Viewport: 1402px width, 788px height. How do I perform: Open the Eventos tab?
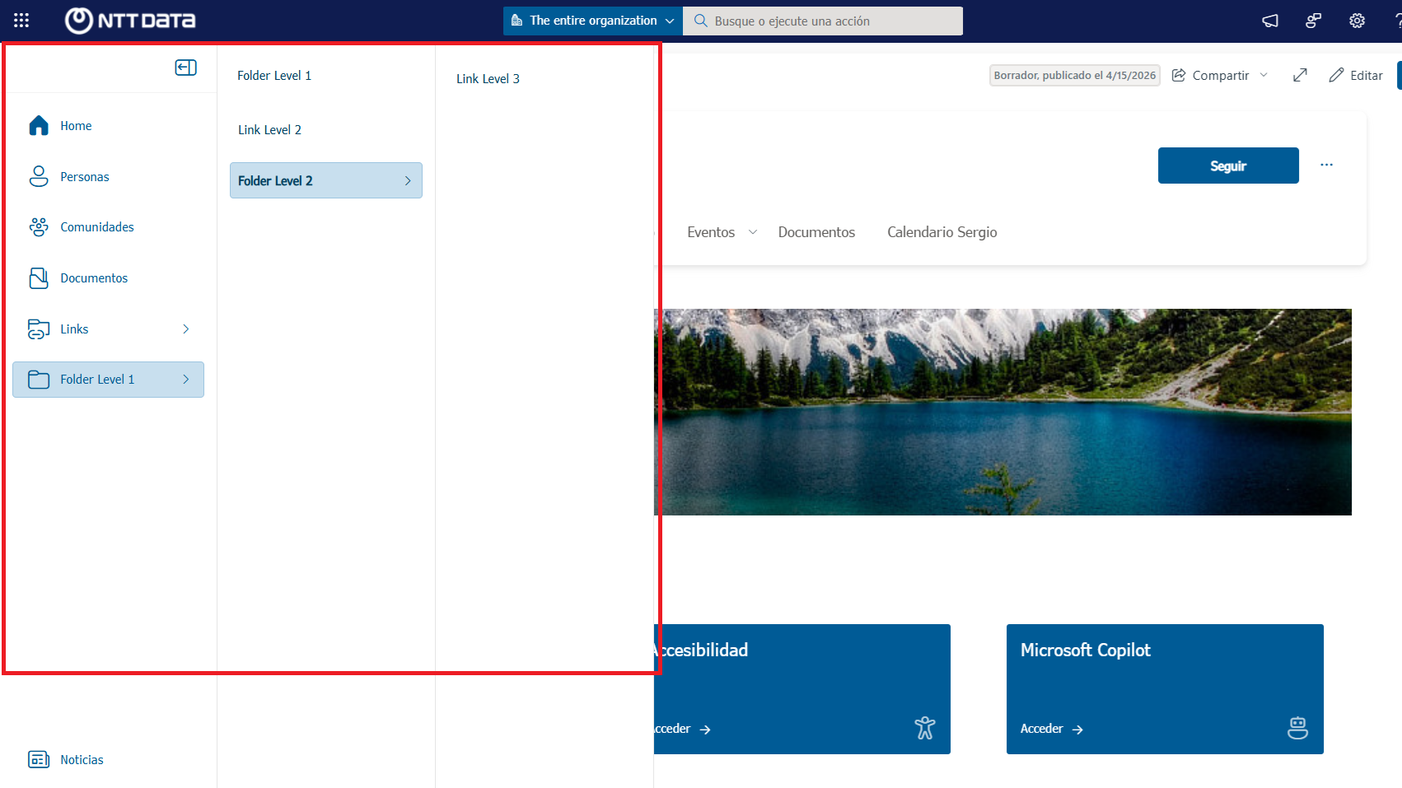tap(711, 232)
